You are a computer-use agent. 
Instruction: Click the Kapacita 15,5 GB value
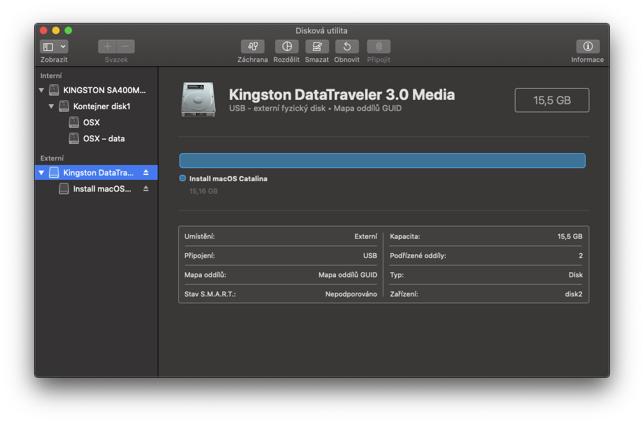tap(569, 236)
